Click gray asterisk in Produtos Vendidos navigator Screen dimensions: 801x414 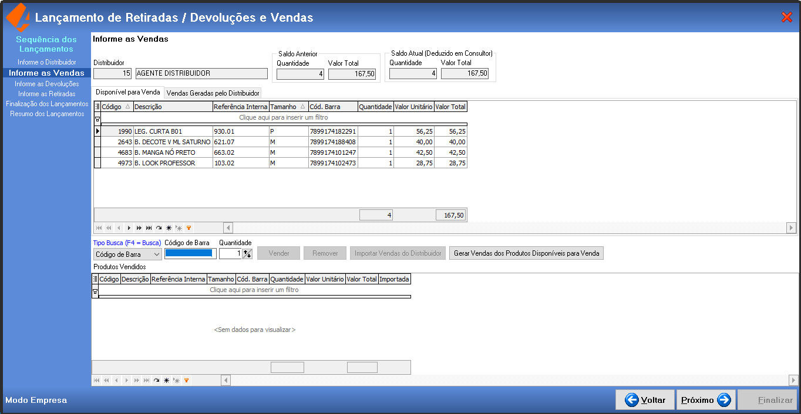tap(176, 381)
